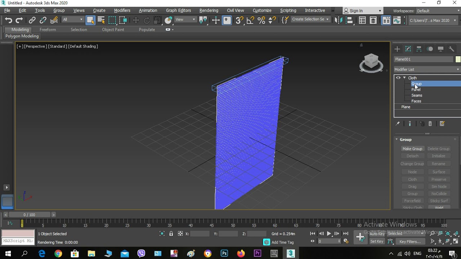This screenshot has width=461, height=259.
Task: Choose the Rectangular Selection Region tool
Action: click(112, 21)
